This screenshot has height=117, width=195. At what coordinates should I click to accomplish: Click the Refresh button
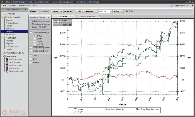tap(68, 11)
